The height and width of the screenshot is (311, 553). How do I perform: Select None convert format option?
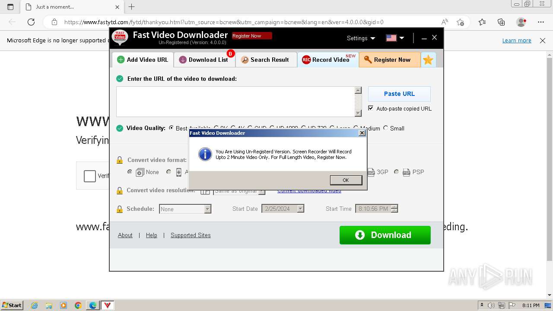tap(130, 172)
